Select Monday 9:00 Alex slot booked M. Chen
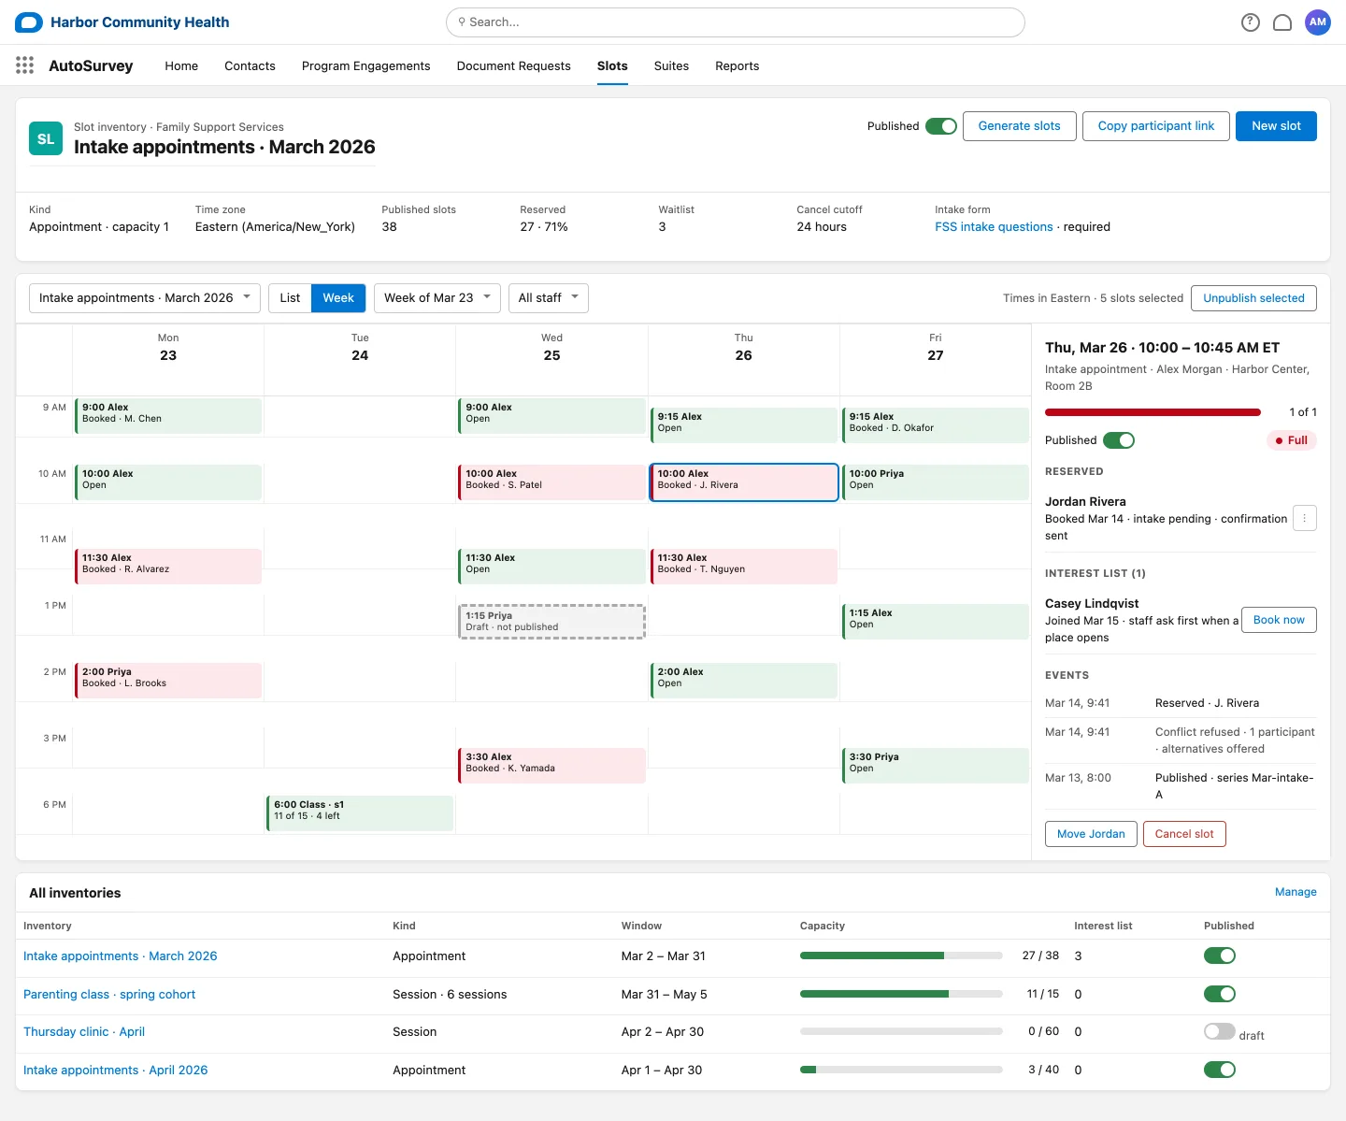 click(168, 416)
